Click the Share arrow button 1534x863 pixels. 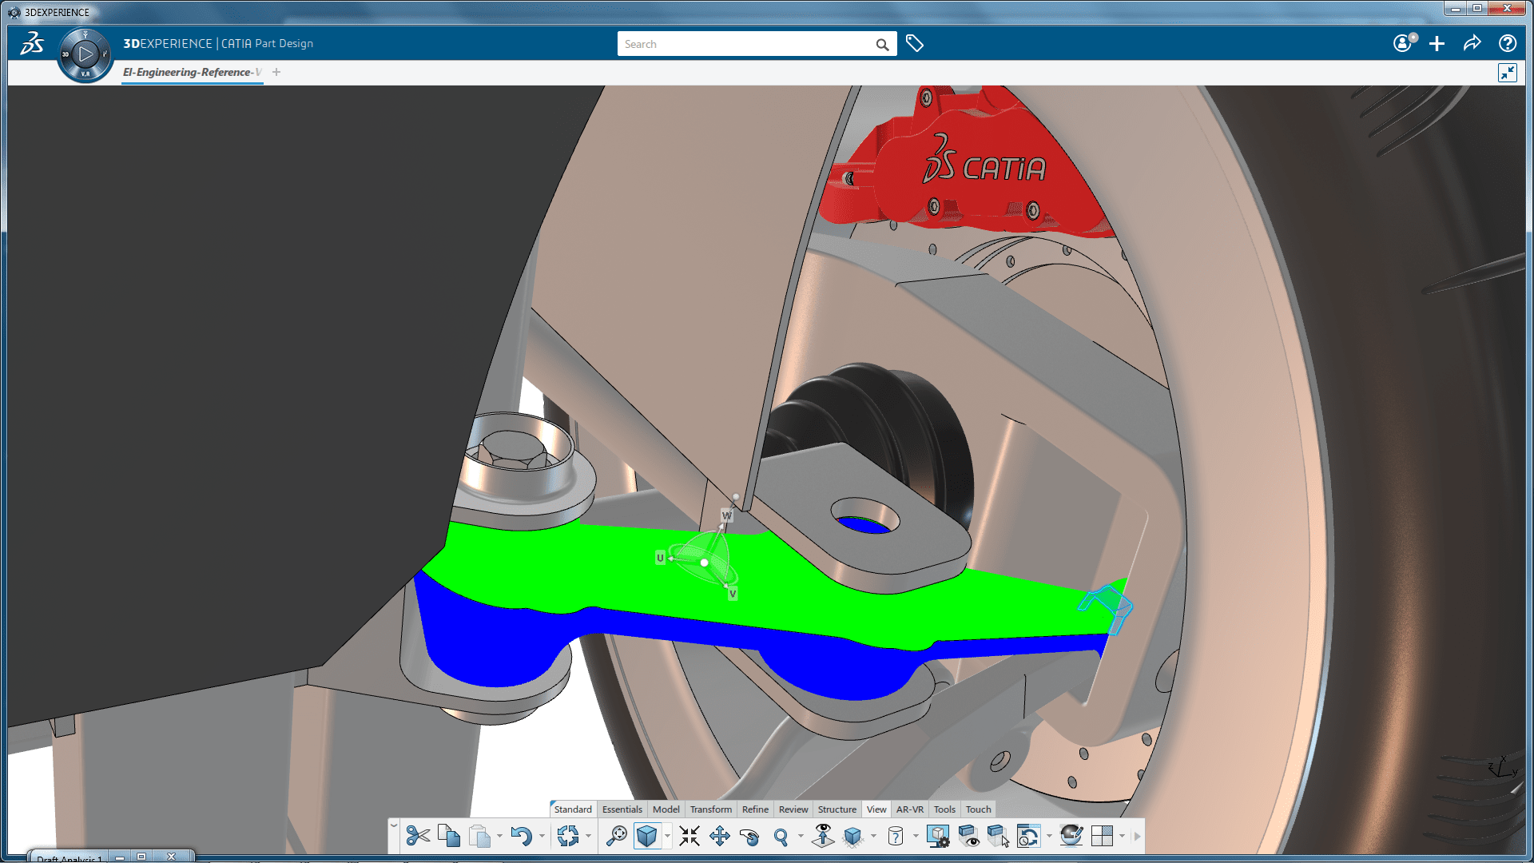1472,44
